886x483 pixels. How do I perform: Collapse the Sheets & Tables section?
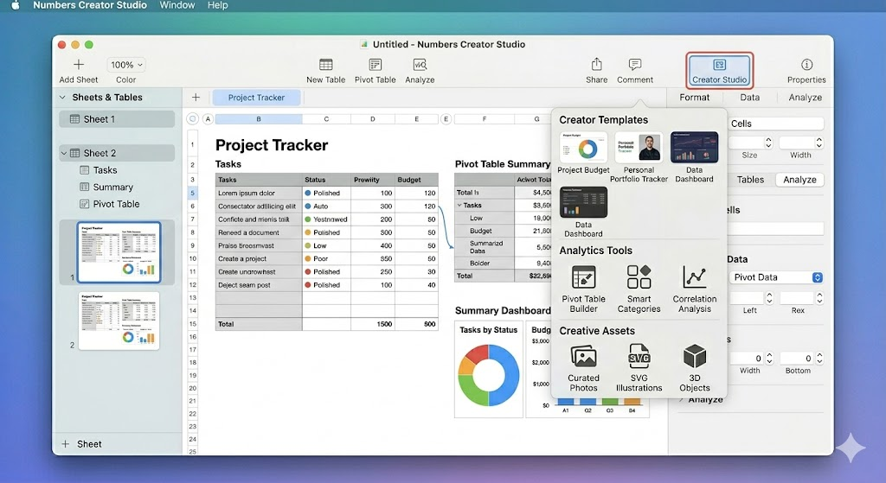coord(62,97)
